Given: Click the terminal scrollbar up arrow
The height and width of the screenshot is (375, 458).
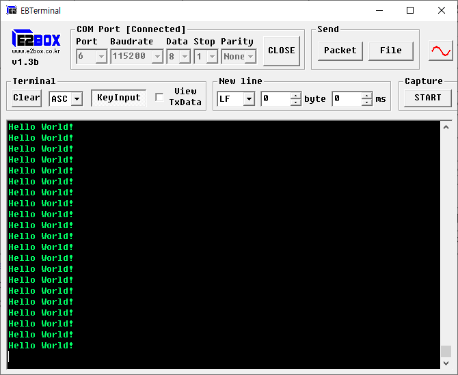Looking at the screenshot, I should (x=446, y=127).
